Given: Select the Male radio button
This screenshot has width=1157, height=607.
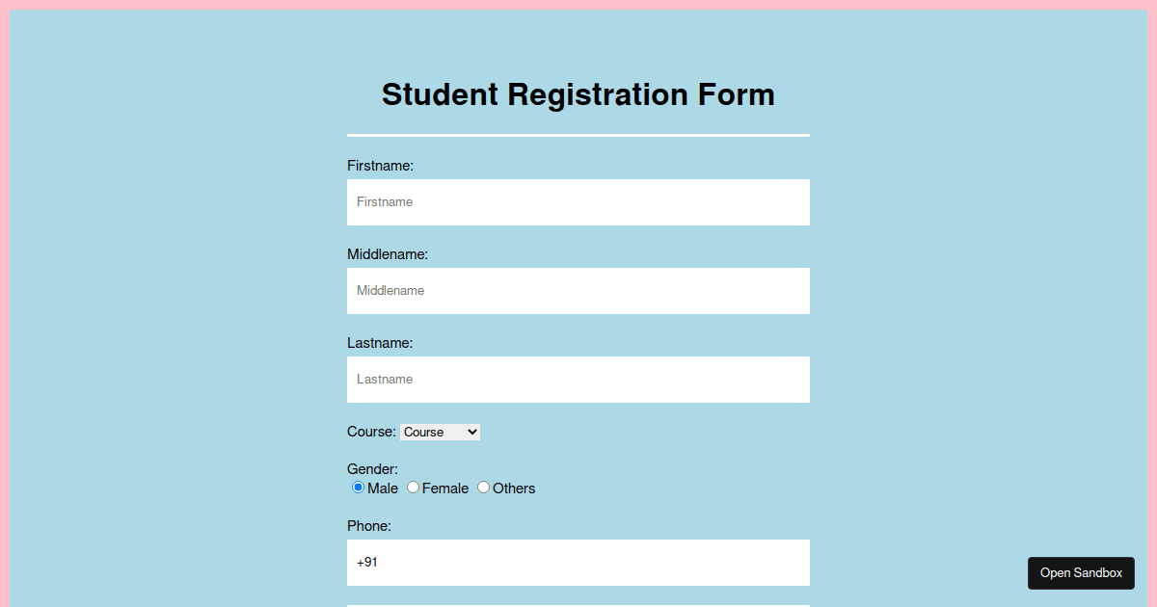Looking at the screenshot, I should pos(357,488).
